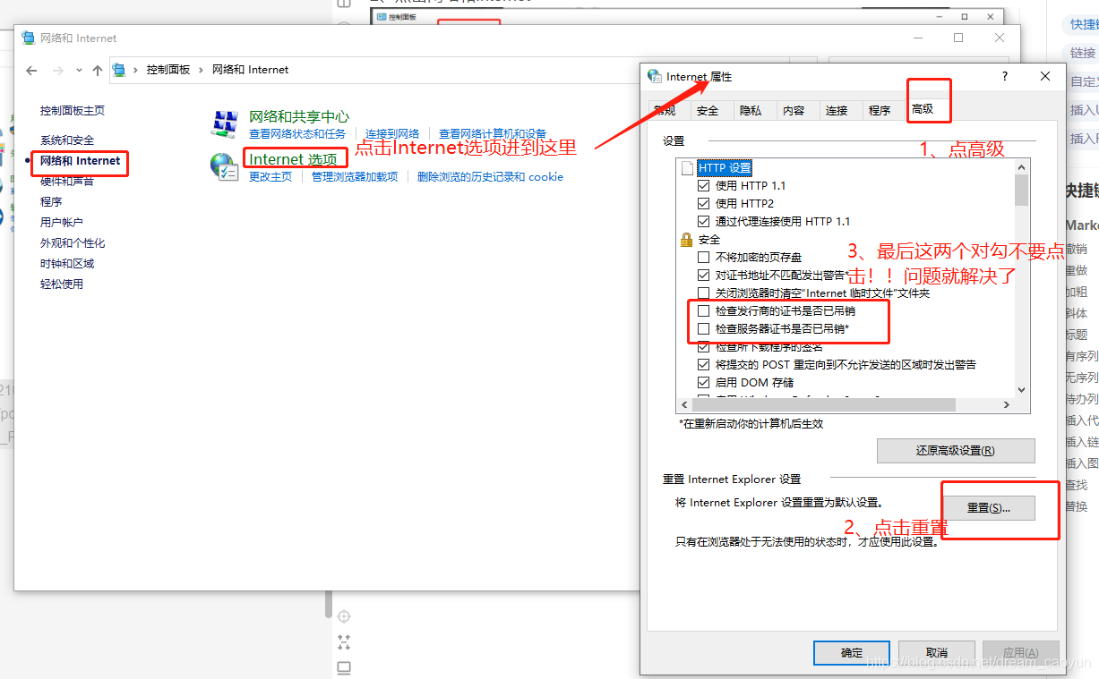Toggle the 使用 HTTP2 checkbox
The width and height of the screenshot is (1099, 679).
coord(703,204)
